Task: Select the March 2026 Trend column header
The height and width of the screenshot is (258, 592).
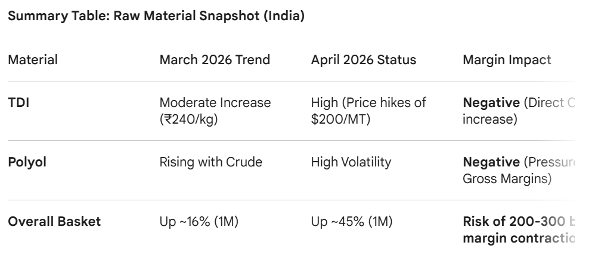Action: pyautogui.click(x=215, y=60)
